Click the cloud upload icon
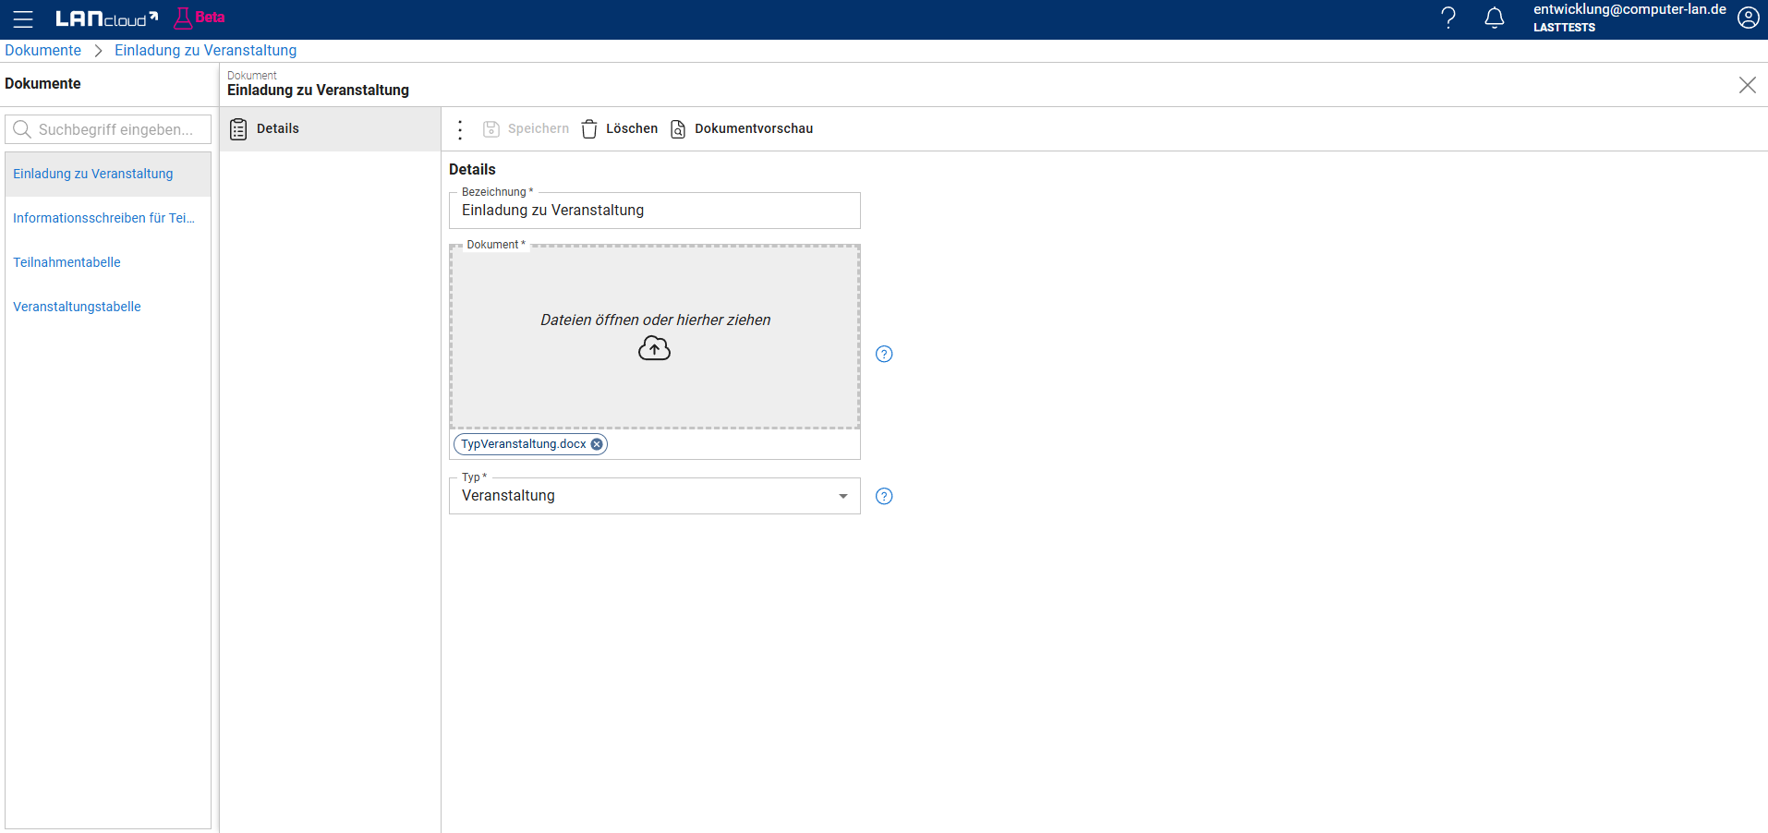The image size is (1768, 833). [x=654, y=348]
